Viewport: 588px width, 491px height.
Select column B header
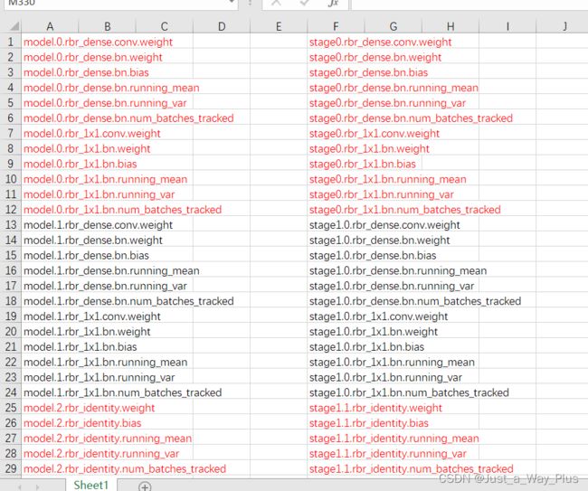[108, 26]
